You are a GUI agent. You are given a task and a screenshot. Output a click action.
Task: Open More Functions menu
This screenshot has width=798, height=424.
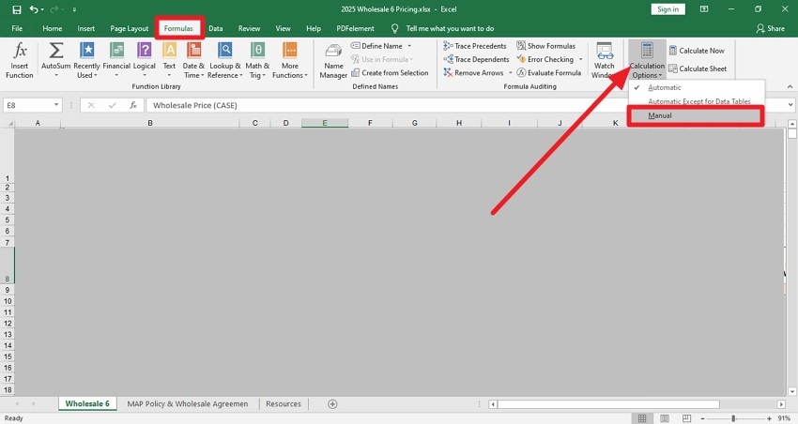289,60
